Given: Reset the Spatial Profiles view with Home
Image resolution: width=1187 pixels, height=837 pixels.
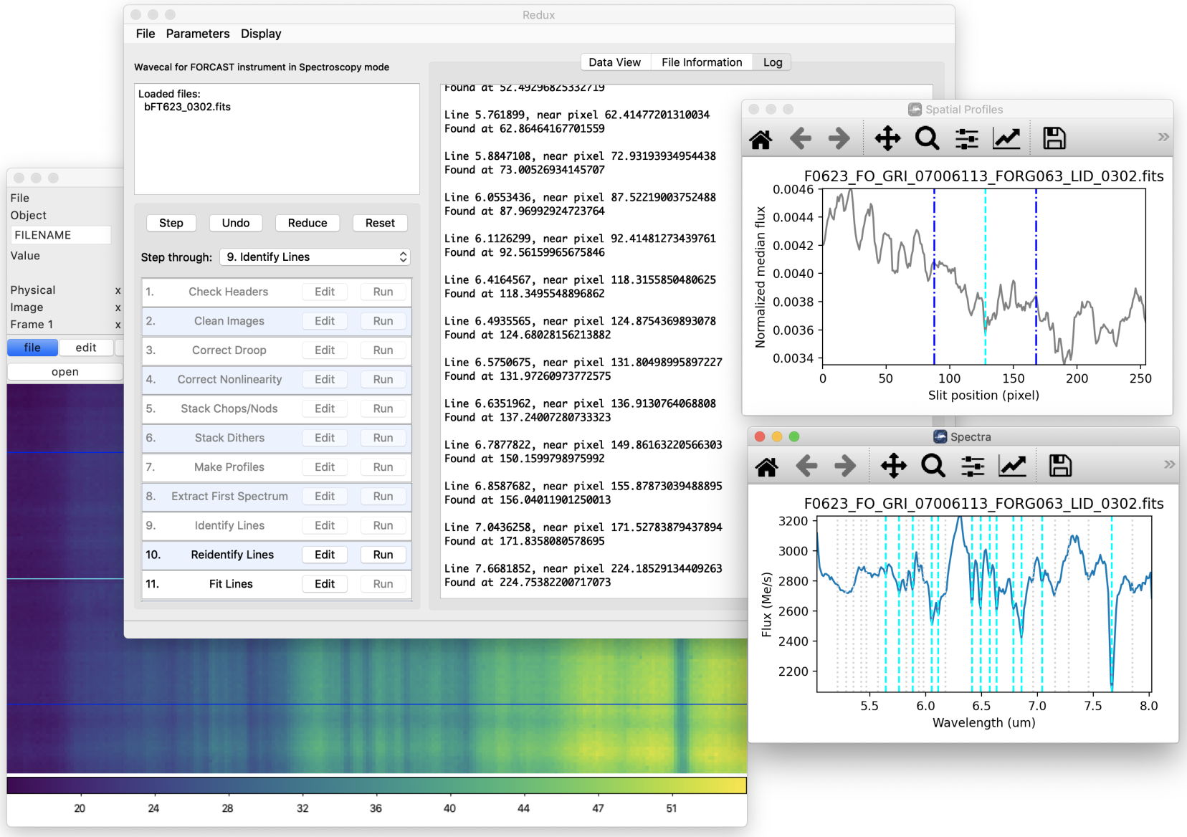Looking at the screenshot, I should 761,138.
